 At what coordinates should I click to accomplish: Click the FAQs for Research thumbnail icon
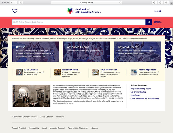(96, 72)
